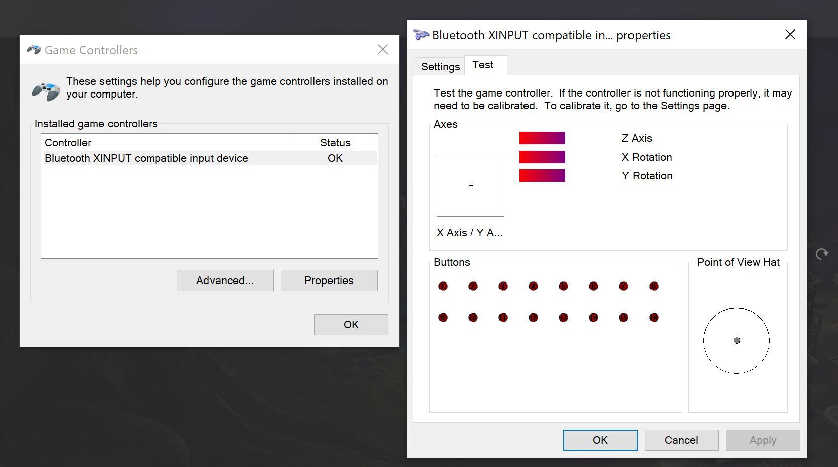Click button indicator 9 in Buttons panel
The height and width of the screenshot is (467, 838).
tap(443, 318)
